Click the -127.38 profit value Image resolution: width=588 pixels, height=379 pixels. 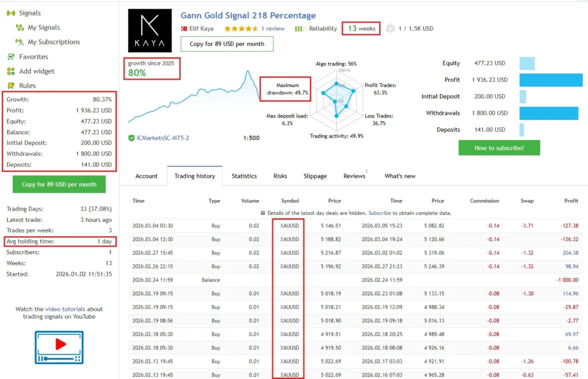tap(569, 226)
